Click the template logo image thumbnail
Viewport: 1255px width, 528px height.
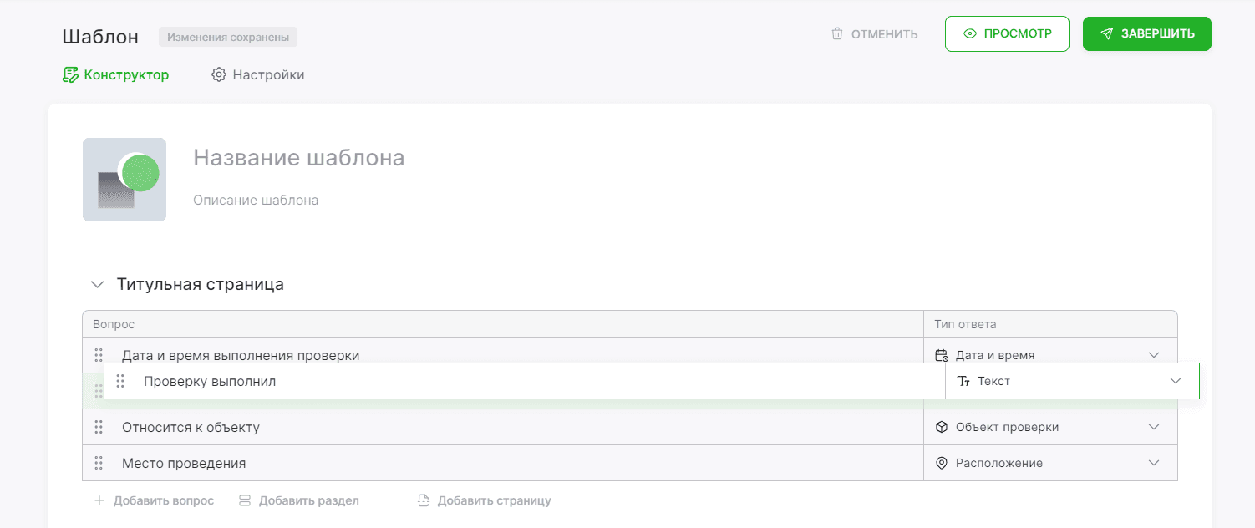coord(124,180)
